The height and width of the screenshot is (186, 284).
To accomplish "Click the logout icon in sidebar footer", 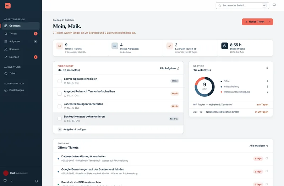I will (37, 181).
